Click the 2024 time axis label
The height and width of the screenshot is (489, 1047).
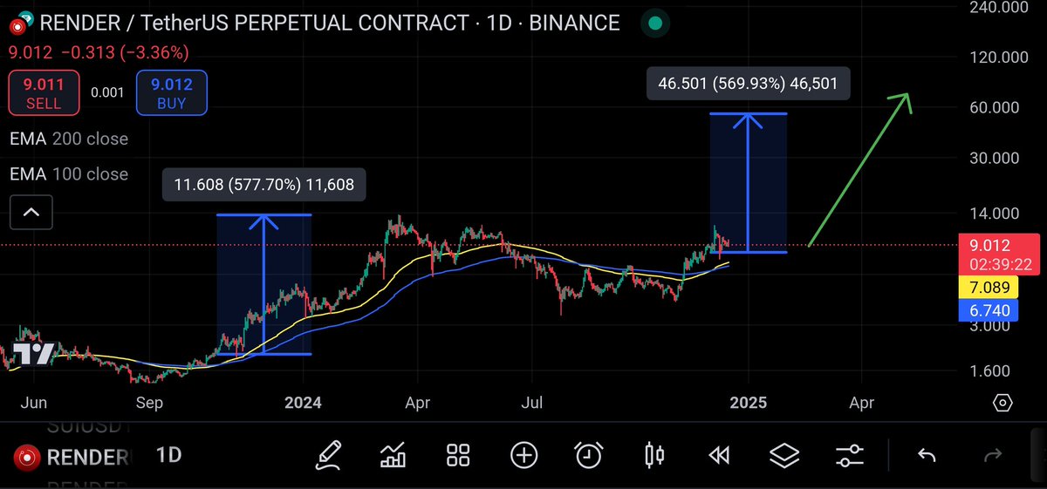[303, 403]
